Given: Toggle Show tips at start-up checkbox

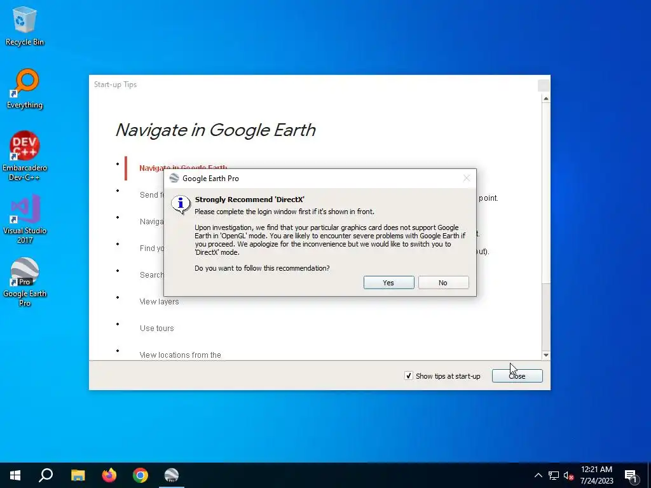Looking at the screenshot, I should 409,376.
